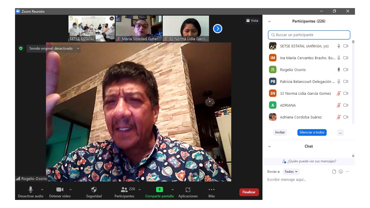This screenshot has width=370, height=208.
Task: Toggle camera icon for SETSE ESTATAL row
Action: pos(346,46)
